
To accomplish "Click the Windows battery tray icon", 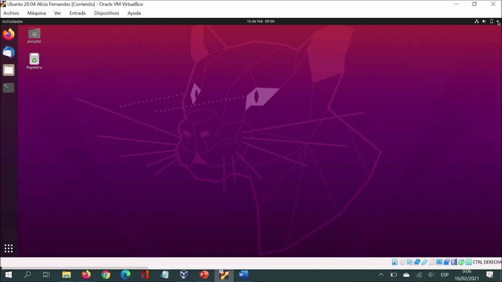I will coord(394,275).
